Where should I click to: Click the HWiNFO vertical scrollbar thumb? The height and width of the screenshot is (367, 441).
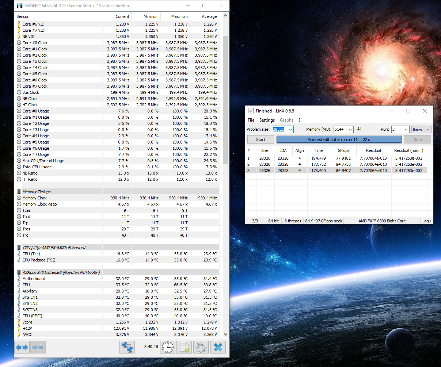tap(225, 100)
